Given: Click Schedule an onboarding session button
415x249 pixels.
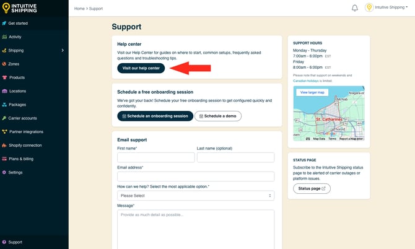Looking at the screenshot, I should click(155, 116).
